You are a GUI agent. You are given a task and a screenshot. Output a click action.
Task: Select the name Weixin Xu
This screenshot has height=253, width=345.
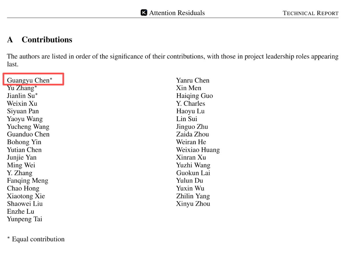pos(22,103)
